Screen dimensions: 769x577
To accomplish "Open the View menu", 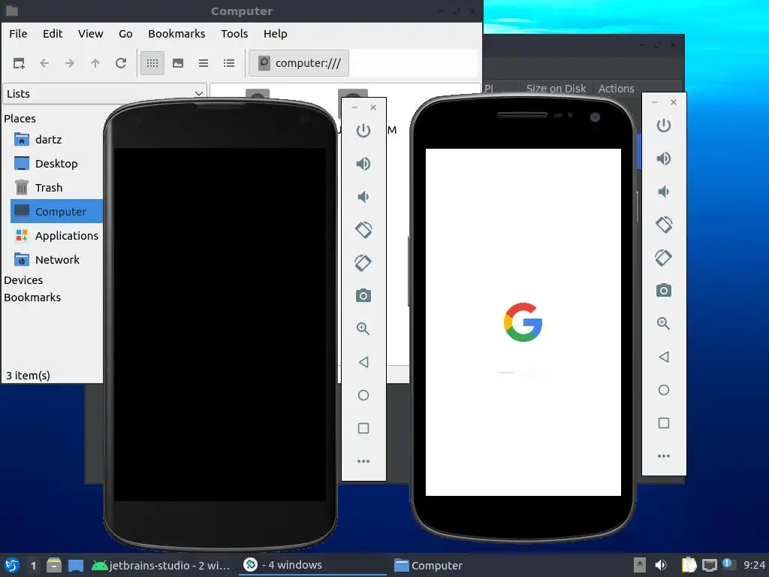I will coord(91,34).
